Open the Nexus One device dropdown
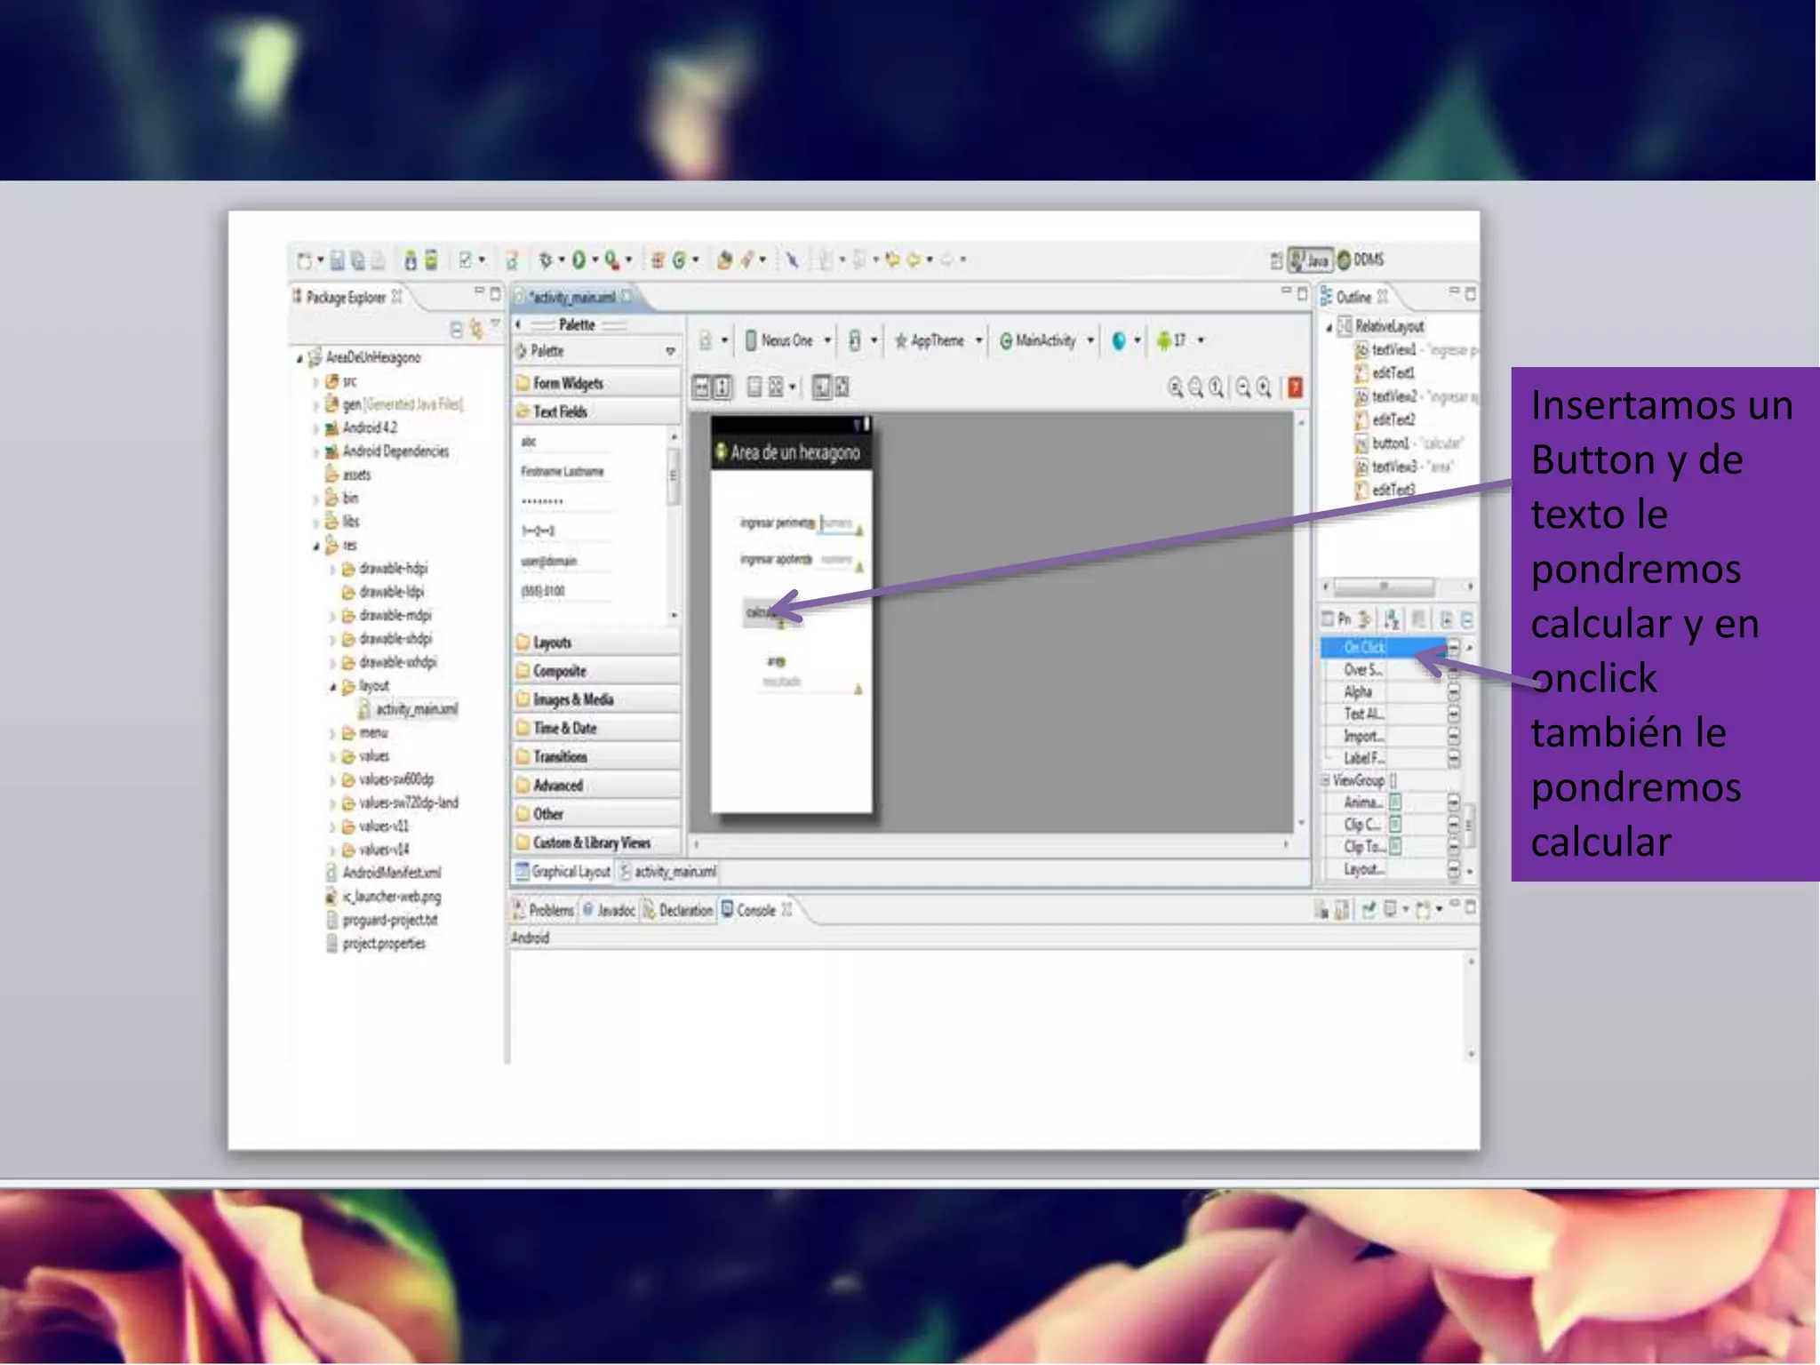 (787, 340)
